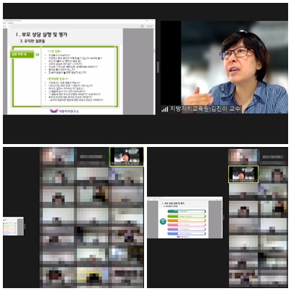
Task: Select the highlighted speaker thumbnail in left gallery
Action: pyautogui.click(x=127, y=156)
